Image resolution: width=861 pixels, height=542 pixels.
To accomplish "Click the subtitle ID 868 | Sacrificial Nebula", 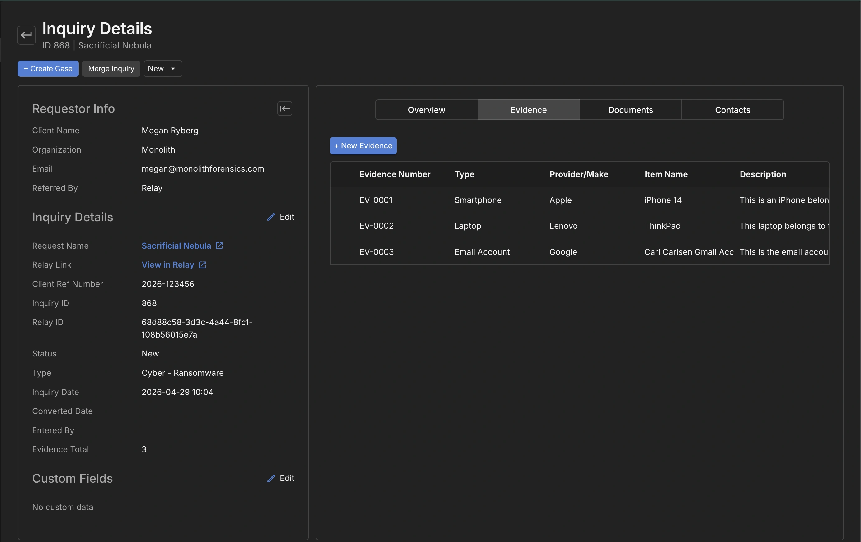I will [96, 45].
